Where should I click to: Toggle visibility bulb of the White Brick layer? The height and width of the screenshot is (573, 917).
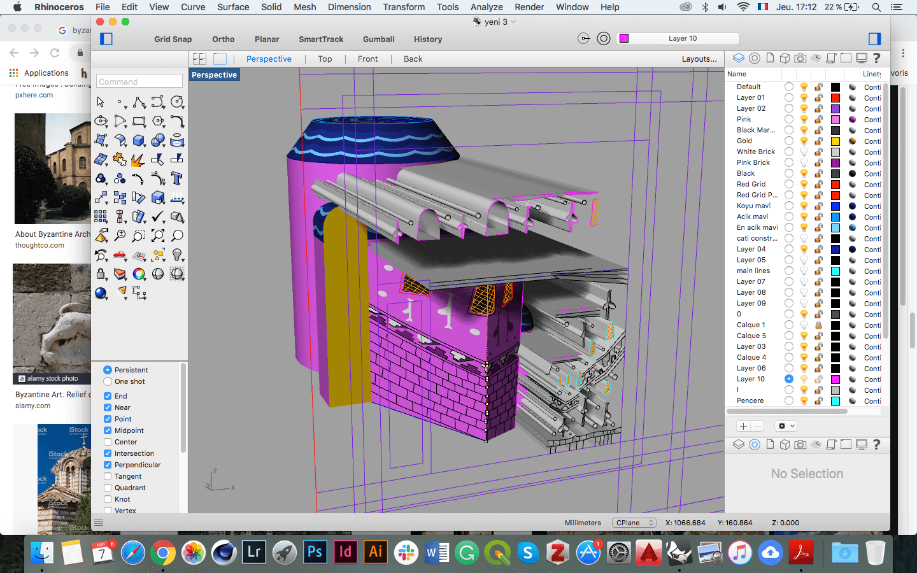[804, 152]
